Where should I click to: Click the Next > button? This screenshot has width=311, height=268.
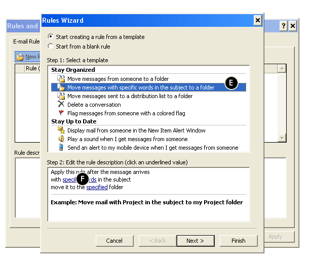pos(195,241)
